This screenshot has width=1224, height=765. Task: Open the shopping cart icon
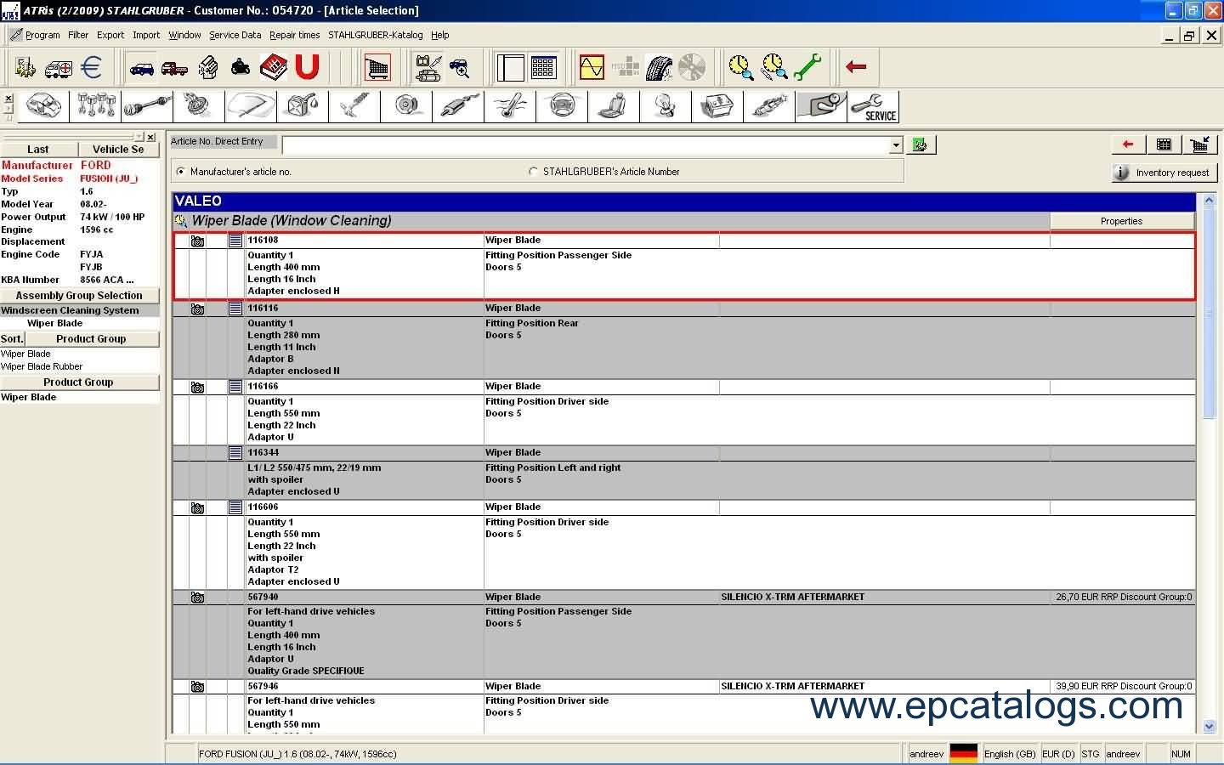tap(377, 67)
